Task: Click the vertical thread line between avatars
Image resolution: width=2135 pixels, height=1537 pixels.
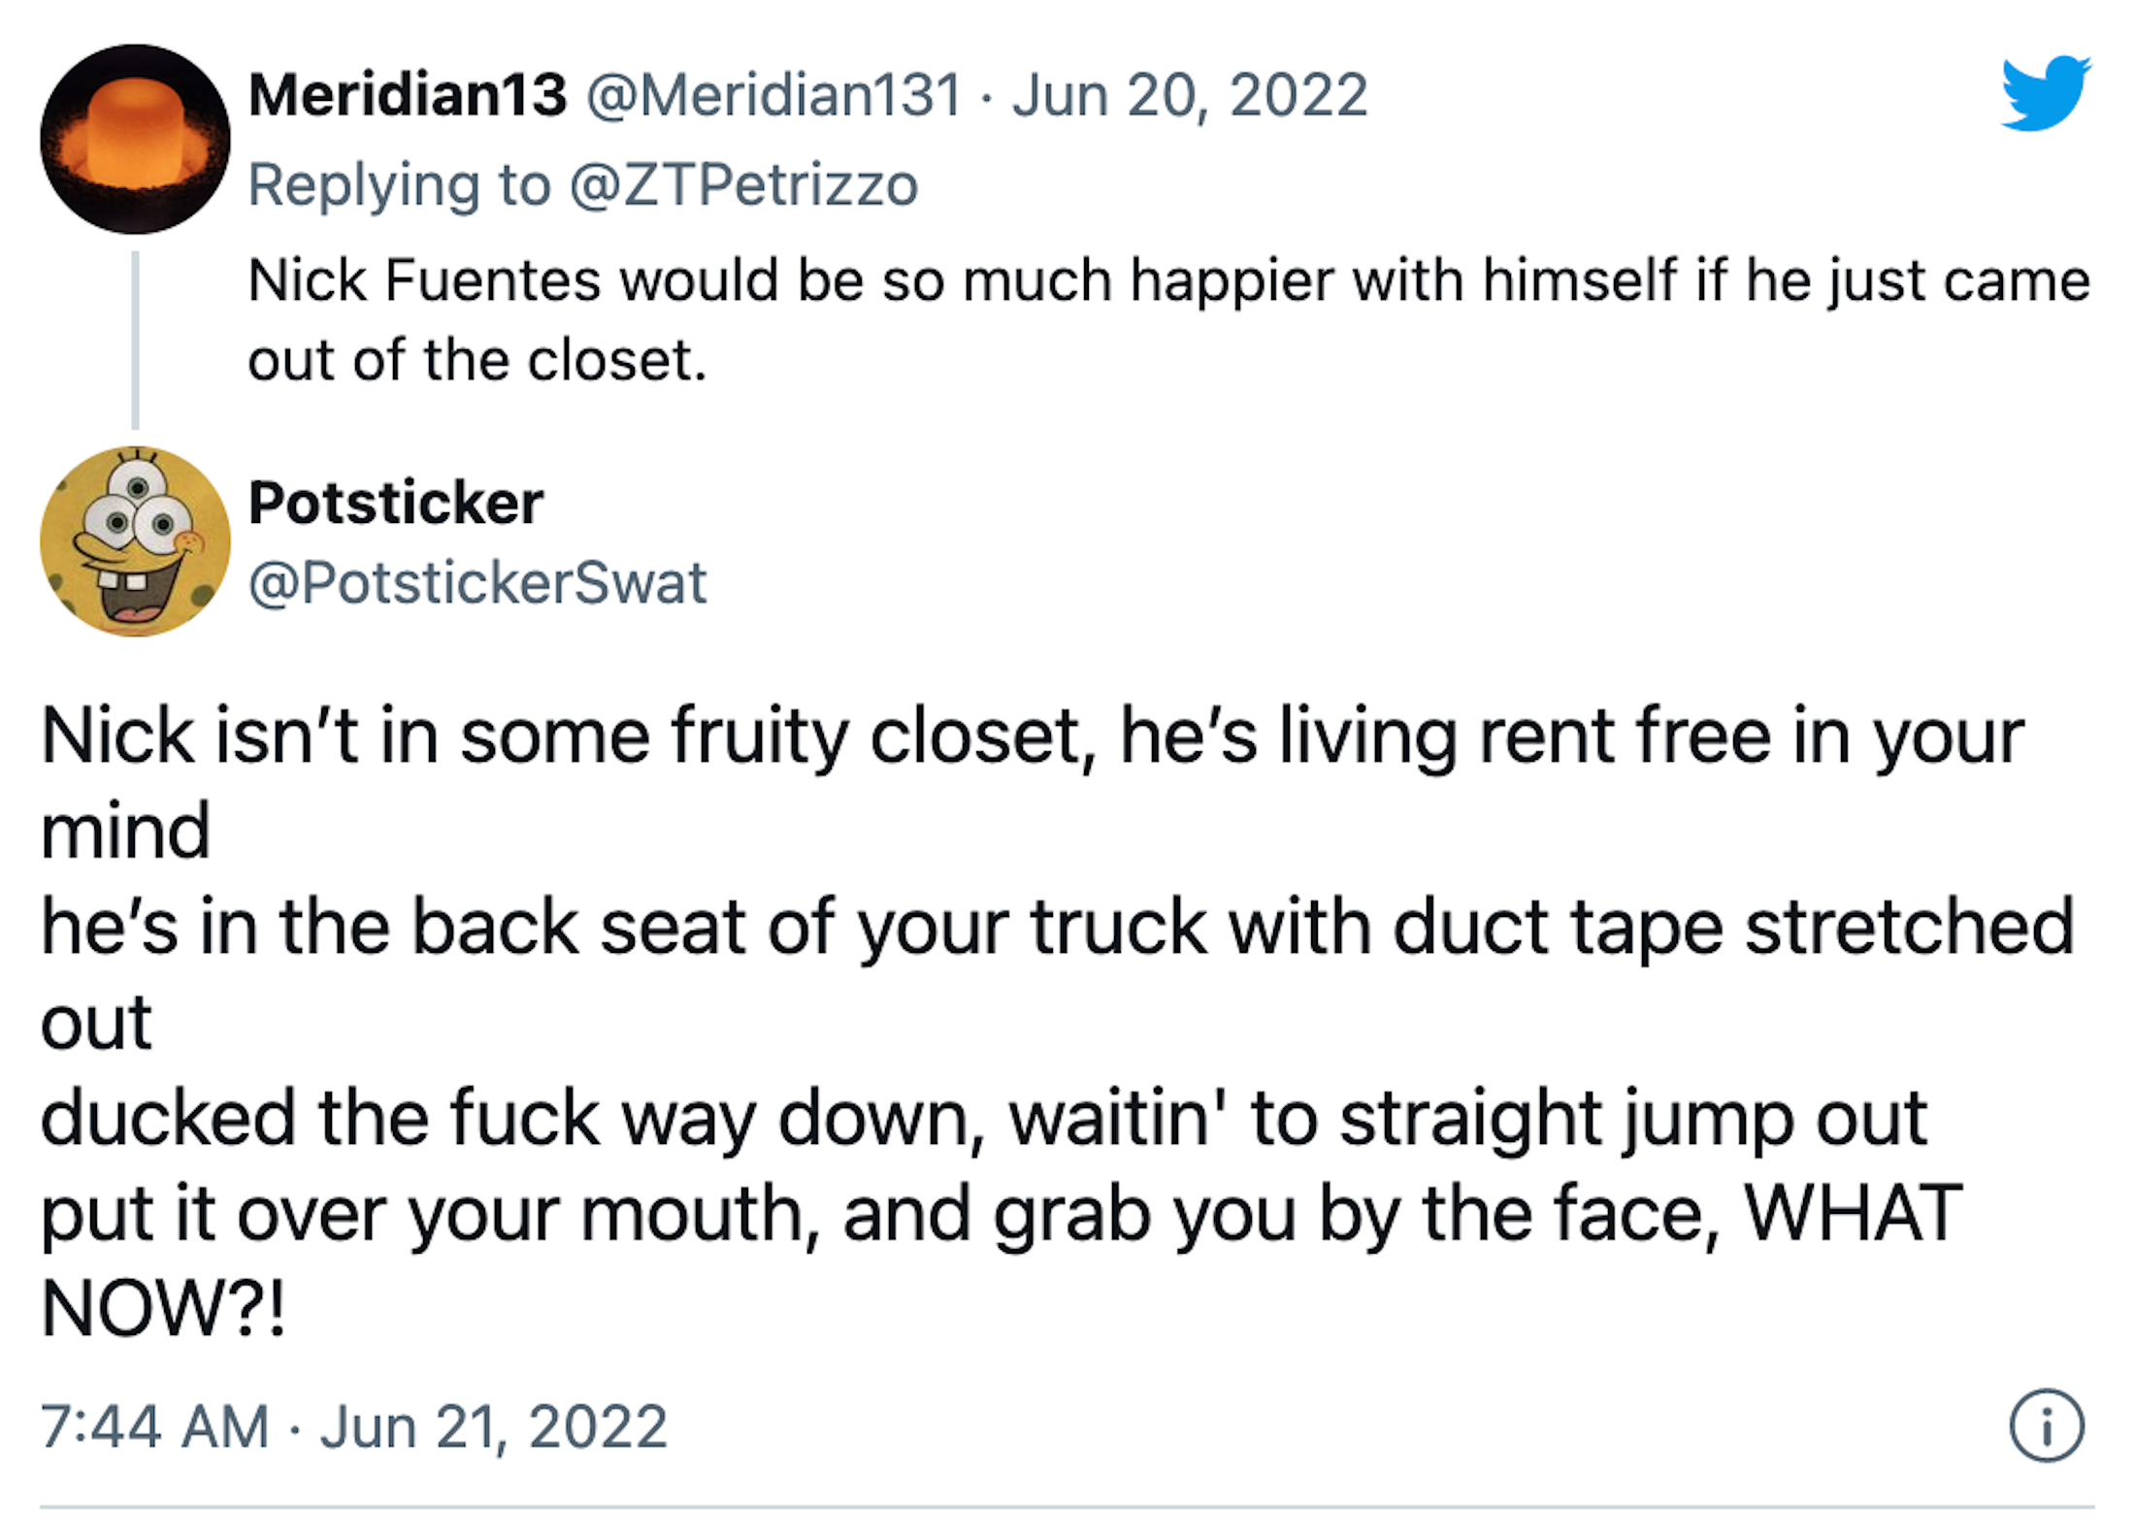Action: [135, 340]
